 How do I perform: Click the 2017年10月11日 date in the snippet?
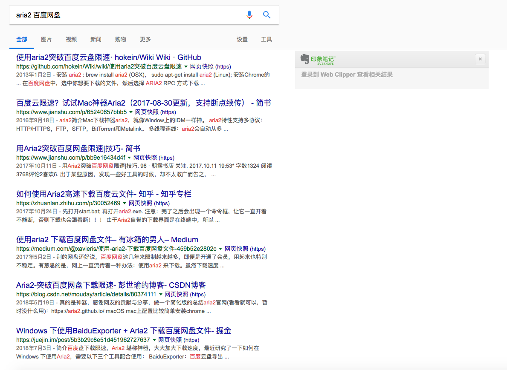37,166
